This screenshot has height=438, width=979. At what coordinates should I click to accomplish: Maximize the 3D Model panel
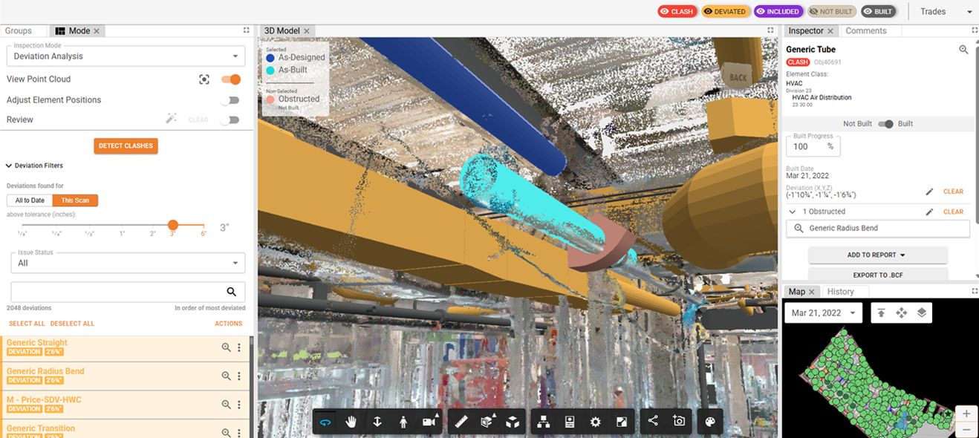point(771,30)
